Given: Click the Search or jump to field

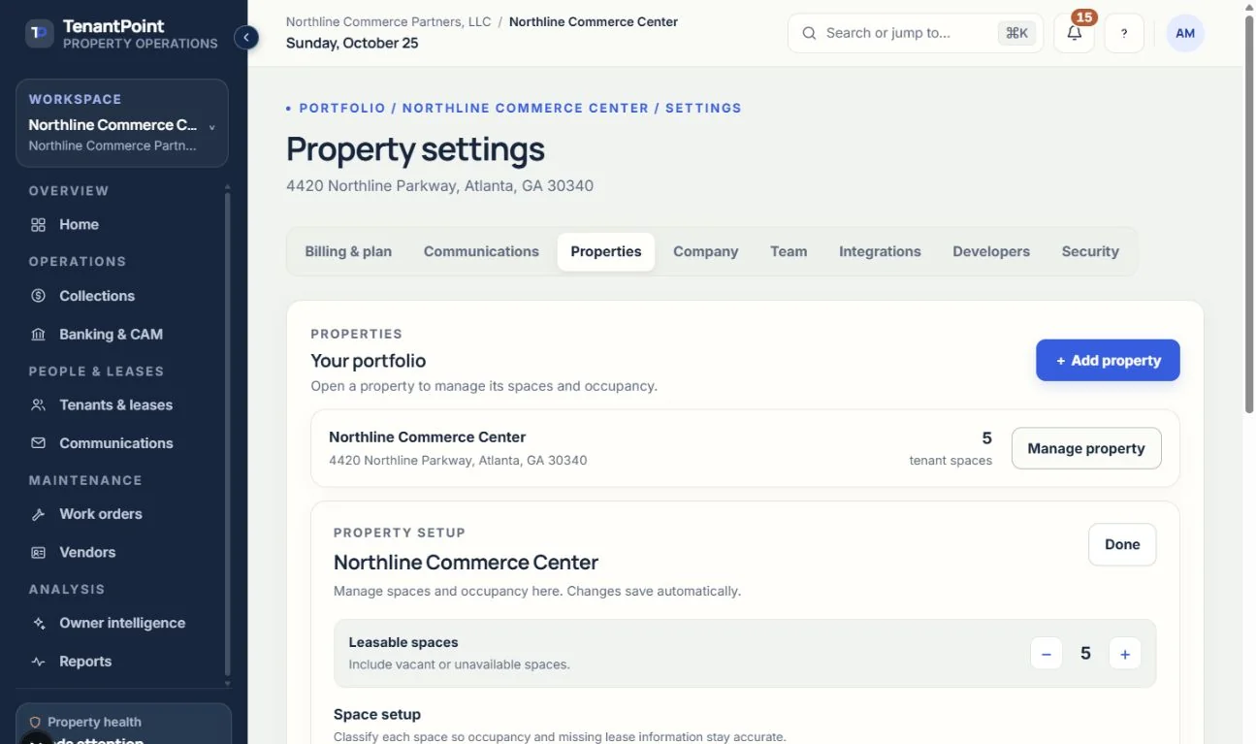Looking at the screenshot, I should 916,33.
